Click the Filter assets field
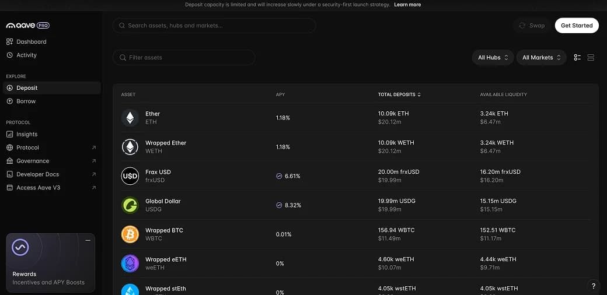 click(x=184, y=58)
